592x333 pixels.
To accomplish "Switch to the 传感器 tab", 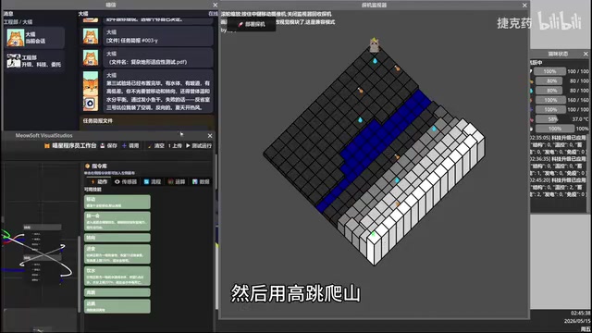I will tap(126, 181).
